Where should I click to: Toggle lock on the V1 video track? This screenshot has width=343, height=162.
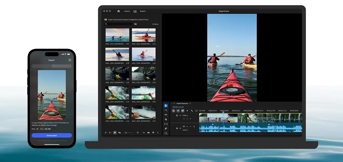(177, 115)
